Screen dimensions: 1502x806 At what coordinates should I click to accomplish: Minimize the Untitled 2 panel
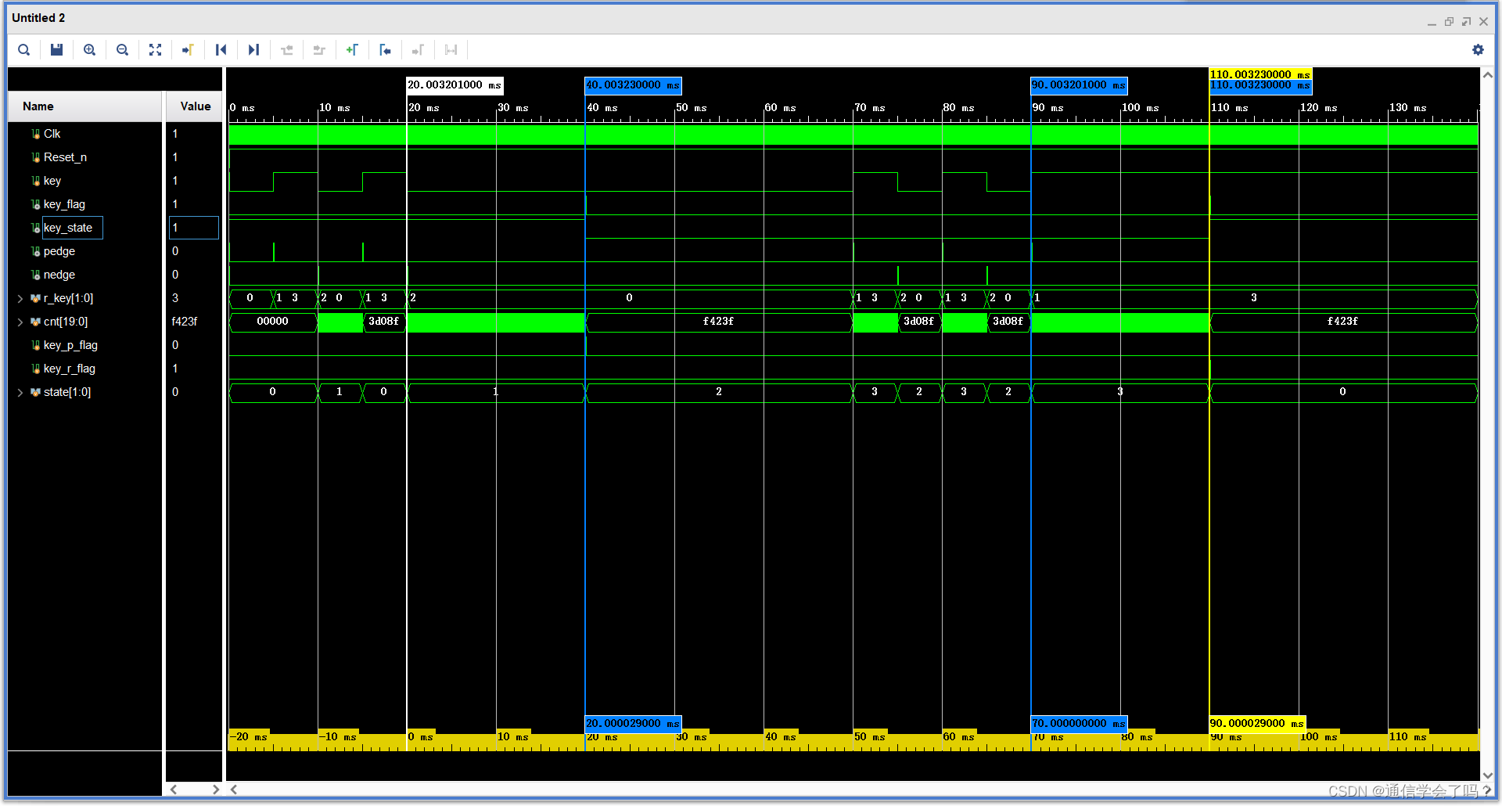click(x=1432, y=22)
